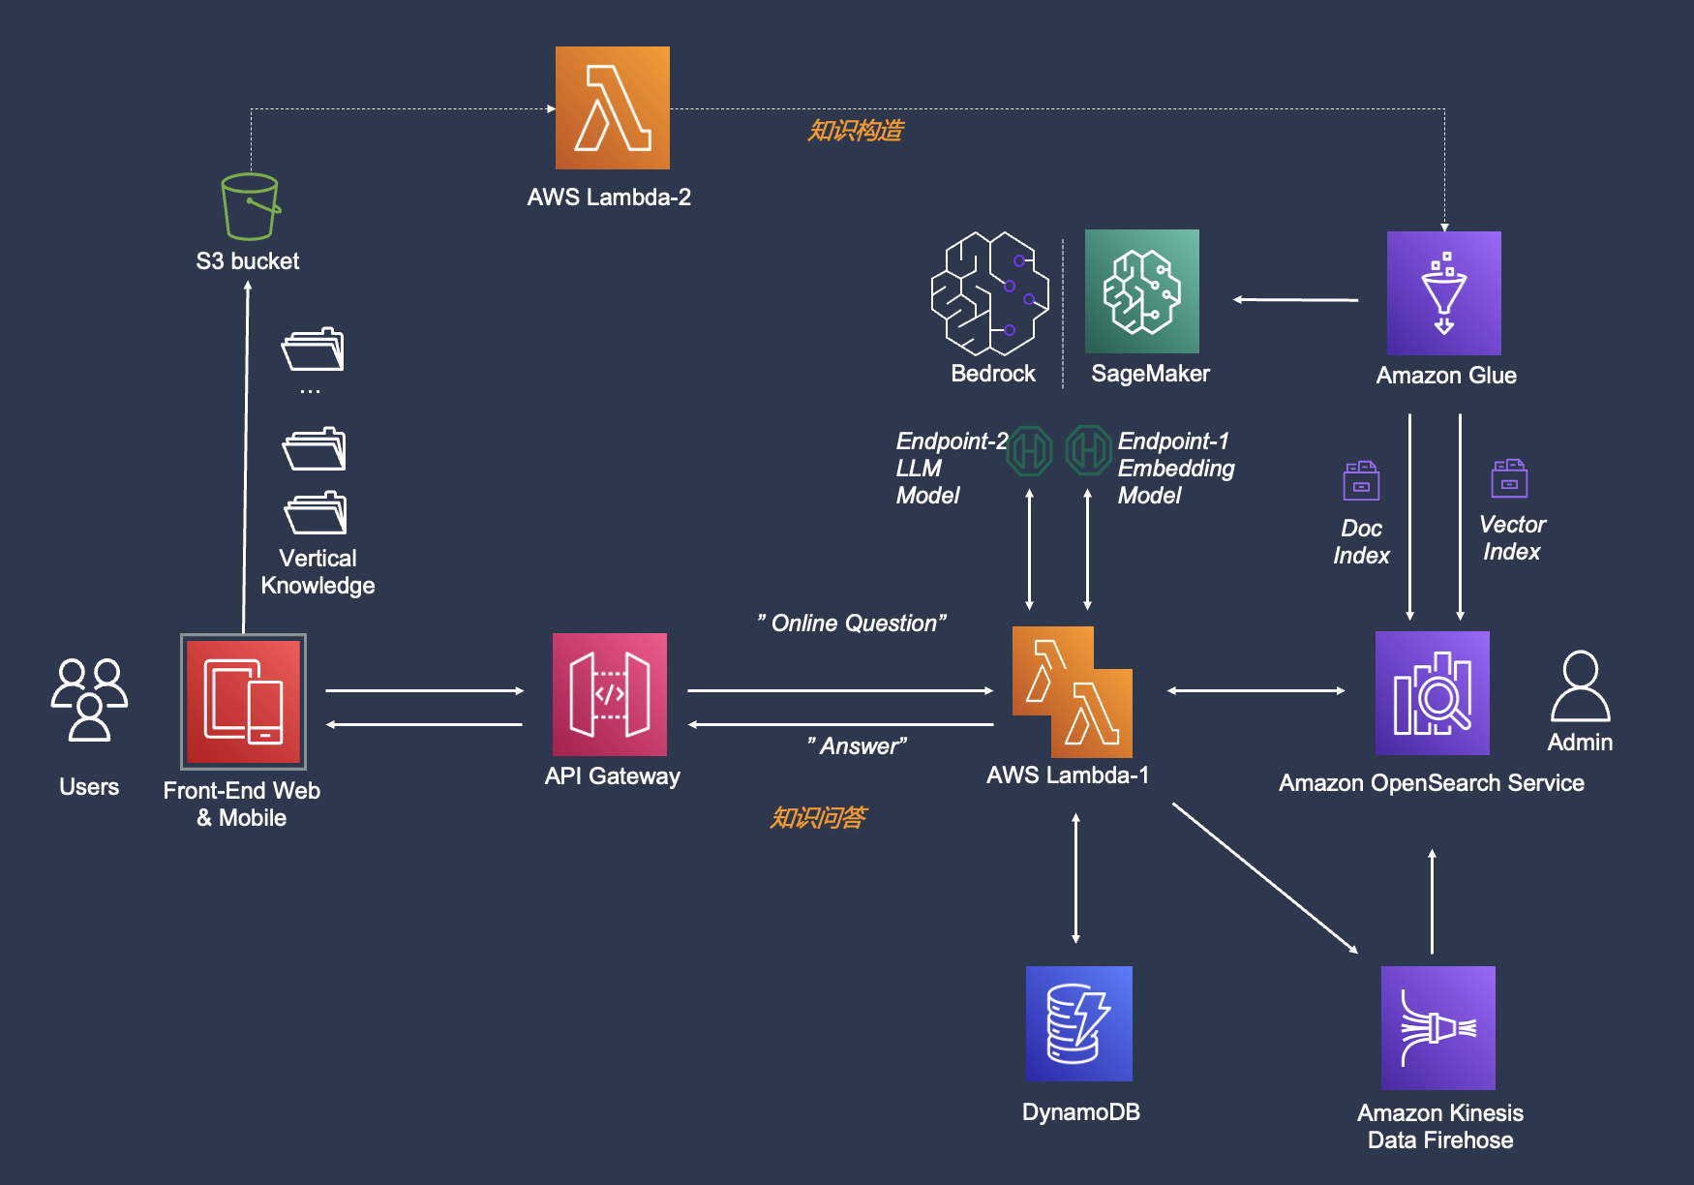Select the DynamoDB blue icon
Screen dimensions: 1694x1185
point(1079,1023)
